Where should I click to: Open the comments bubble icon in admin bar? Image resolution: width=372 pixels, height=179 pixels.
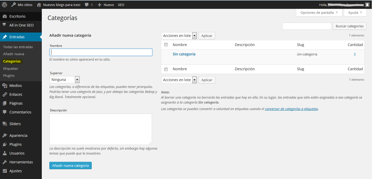(87, 5)
